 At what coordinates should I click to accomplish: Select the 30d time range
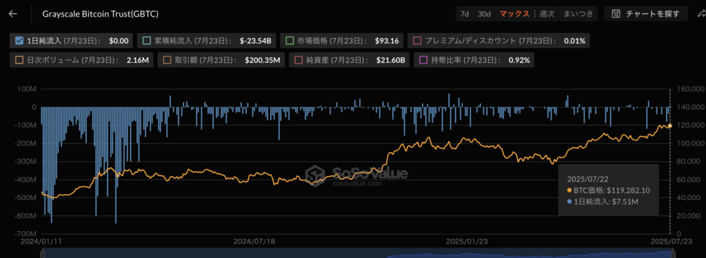(x=484, y=14)
